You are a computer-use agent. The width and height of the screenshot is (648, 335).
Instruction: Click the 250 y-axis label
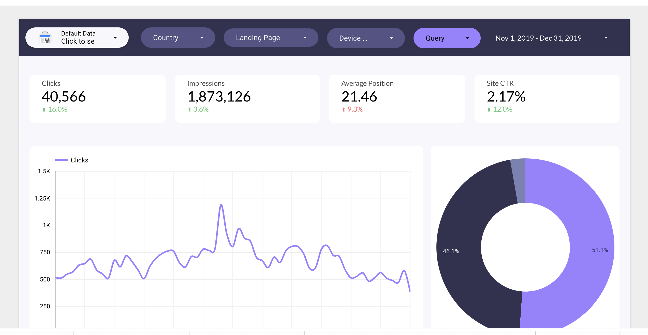coord(45,306)
